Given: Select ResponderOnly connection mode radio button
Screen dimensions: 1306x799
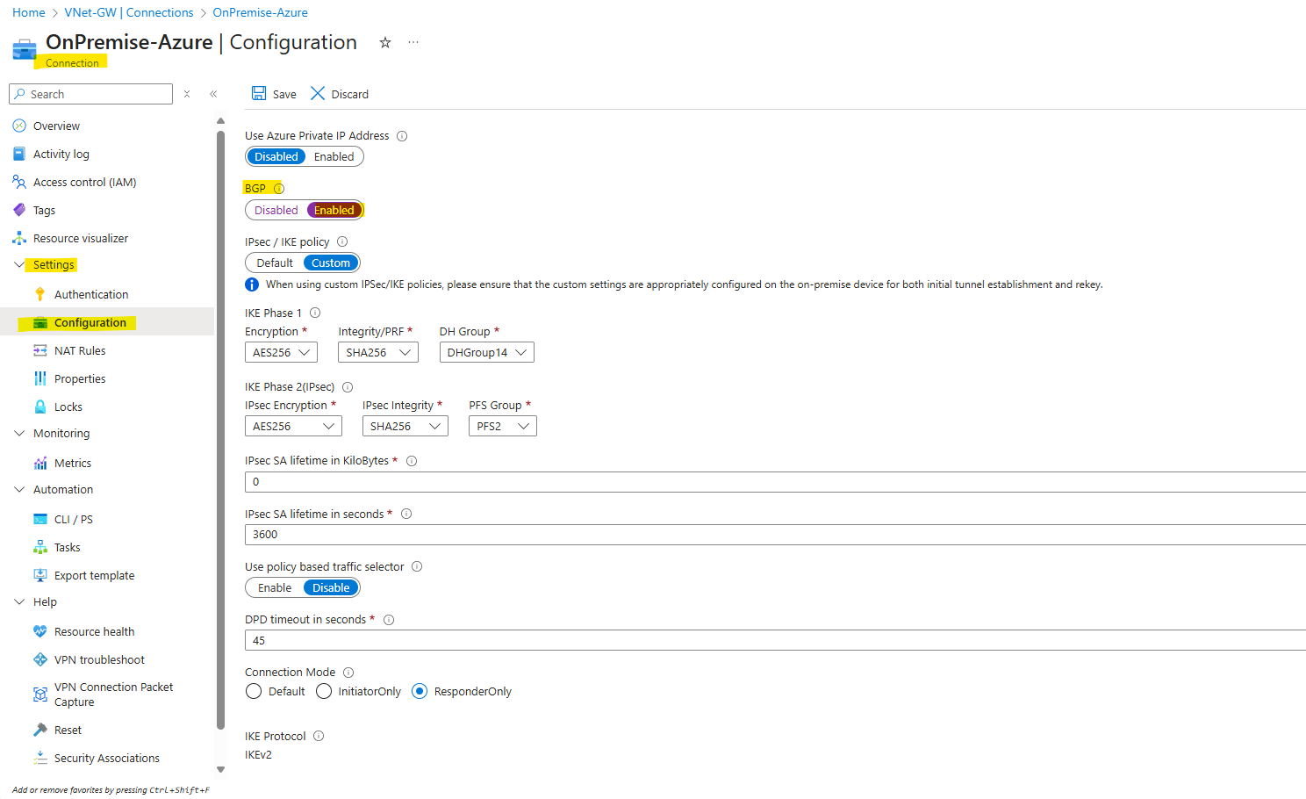Looking at the screenshot, I should (x=420, y=691).
